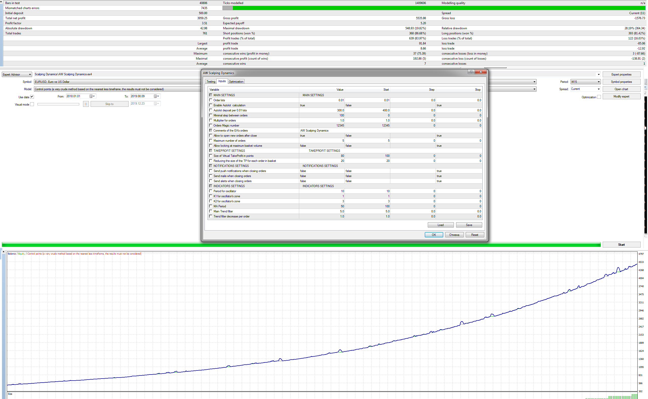Screen dimensions: 648x399
Task: Close the balance graph panel with X
Action: tap(4, 252)
